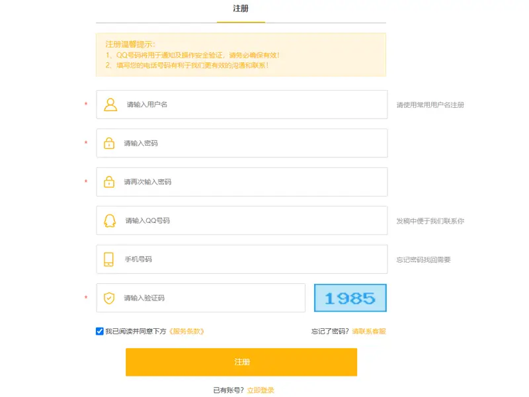Click the 立即登录 login link
This screenshot has width=529, height=397.
(x=260, y=390)
